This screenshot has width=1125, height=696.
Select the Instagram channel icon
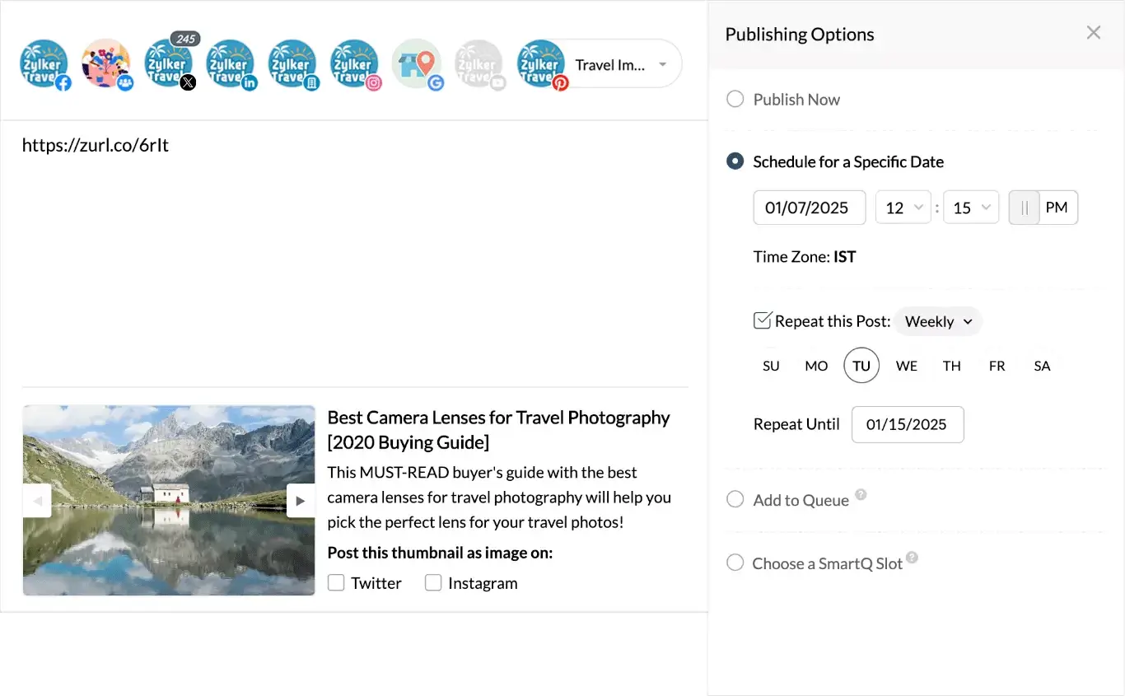click(355, 64)
